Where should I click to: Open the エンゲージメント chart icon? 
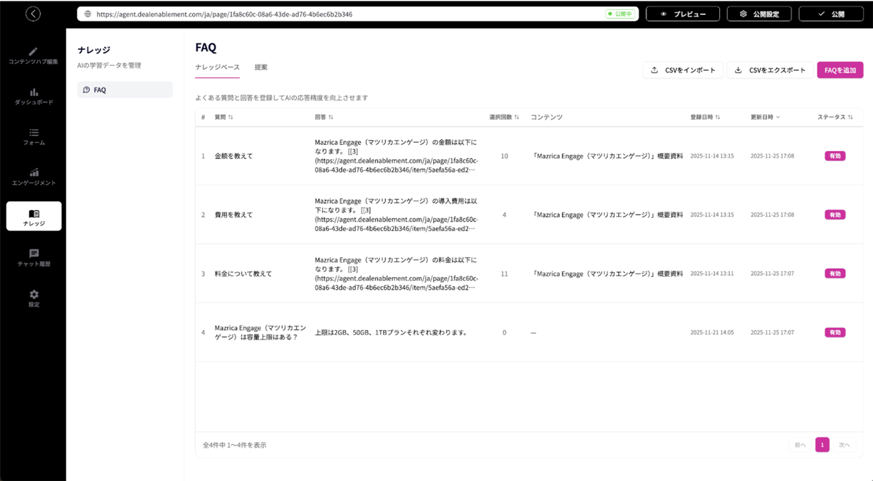pyautogui.click(x=34, y=173)
